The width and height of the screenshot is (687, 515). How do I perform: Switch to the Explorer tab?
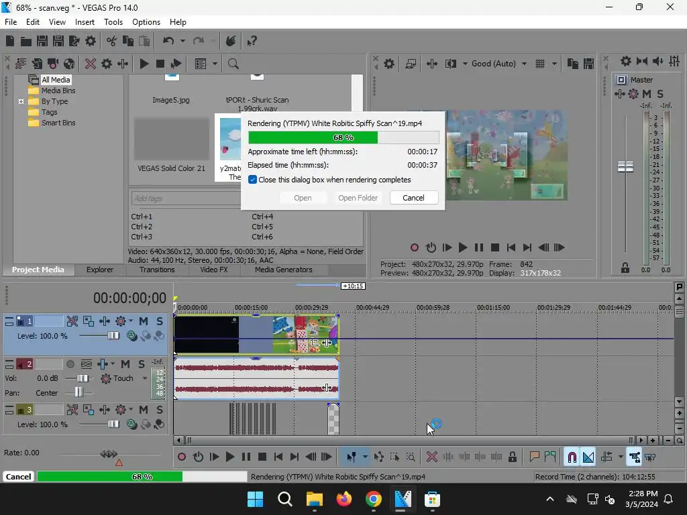pyautogui.click(x=100, y=270)
